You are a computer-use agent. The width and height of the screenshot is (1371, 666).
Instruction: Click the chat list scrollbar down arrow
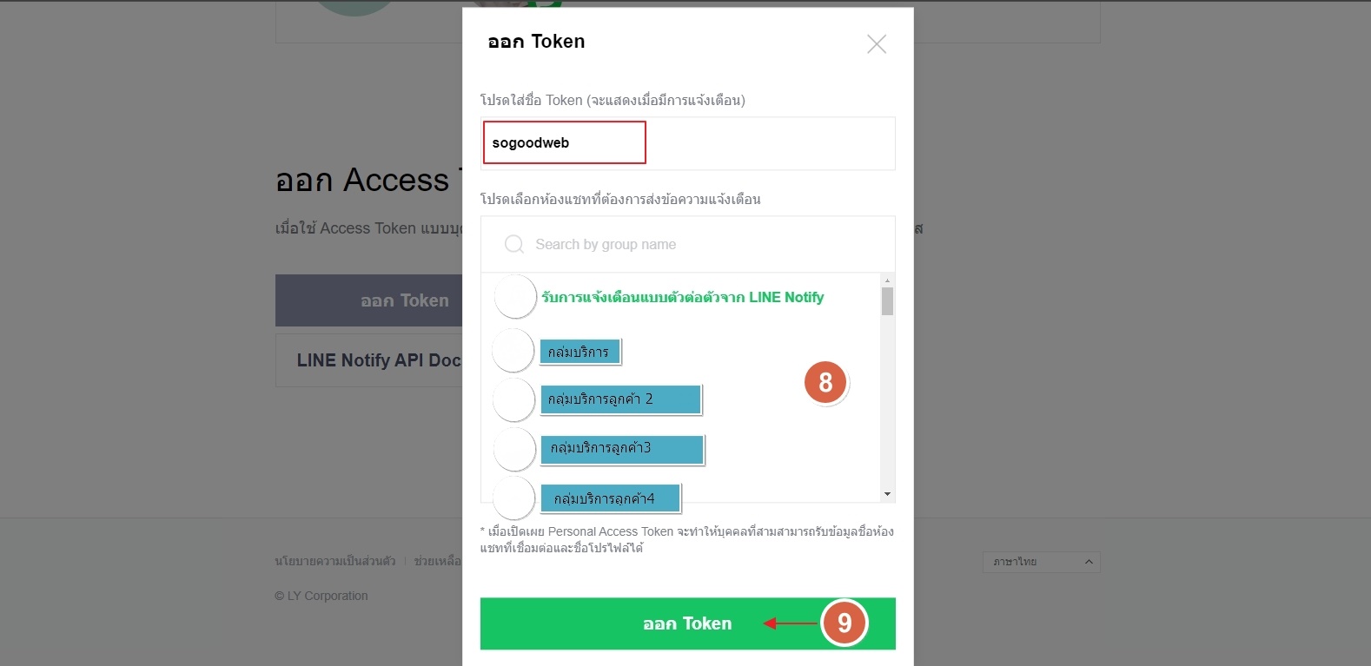point(887,494)
